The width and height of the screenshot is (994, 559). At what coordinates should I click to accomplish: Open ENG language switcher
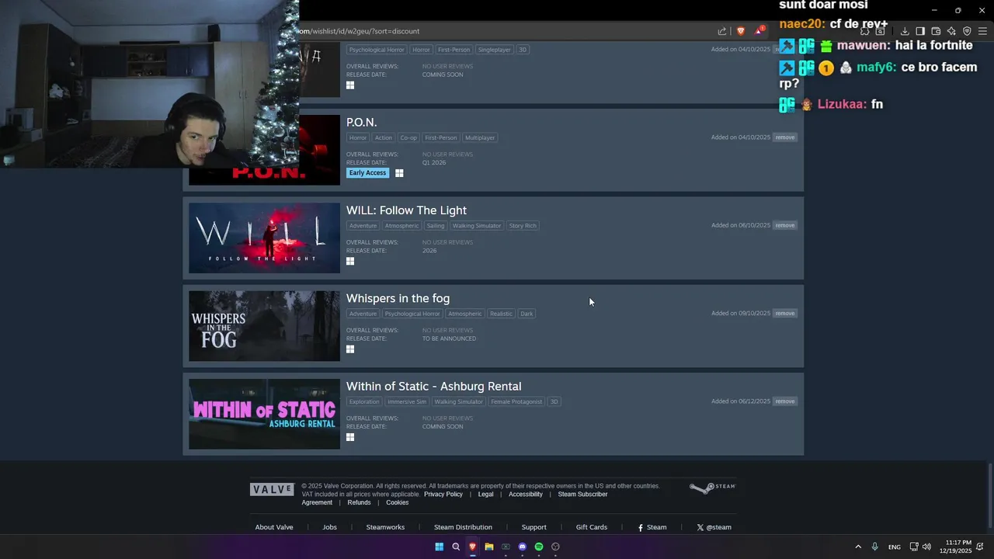click(895, 547)
